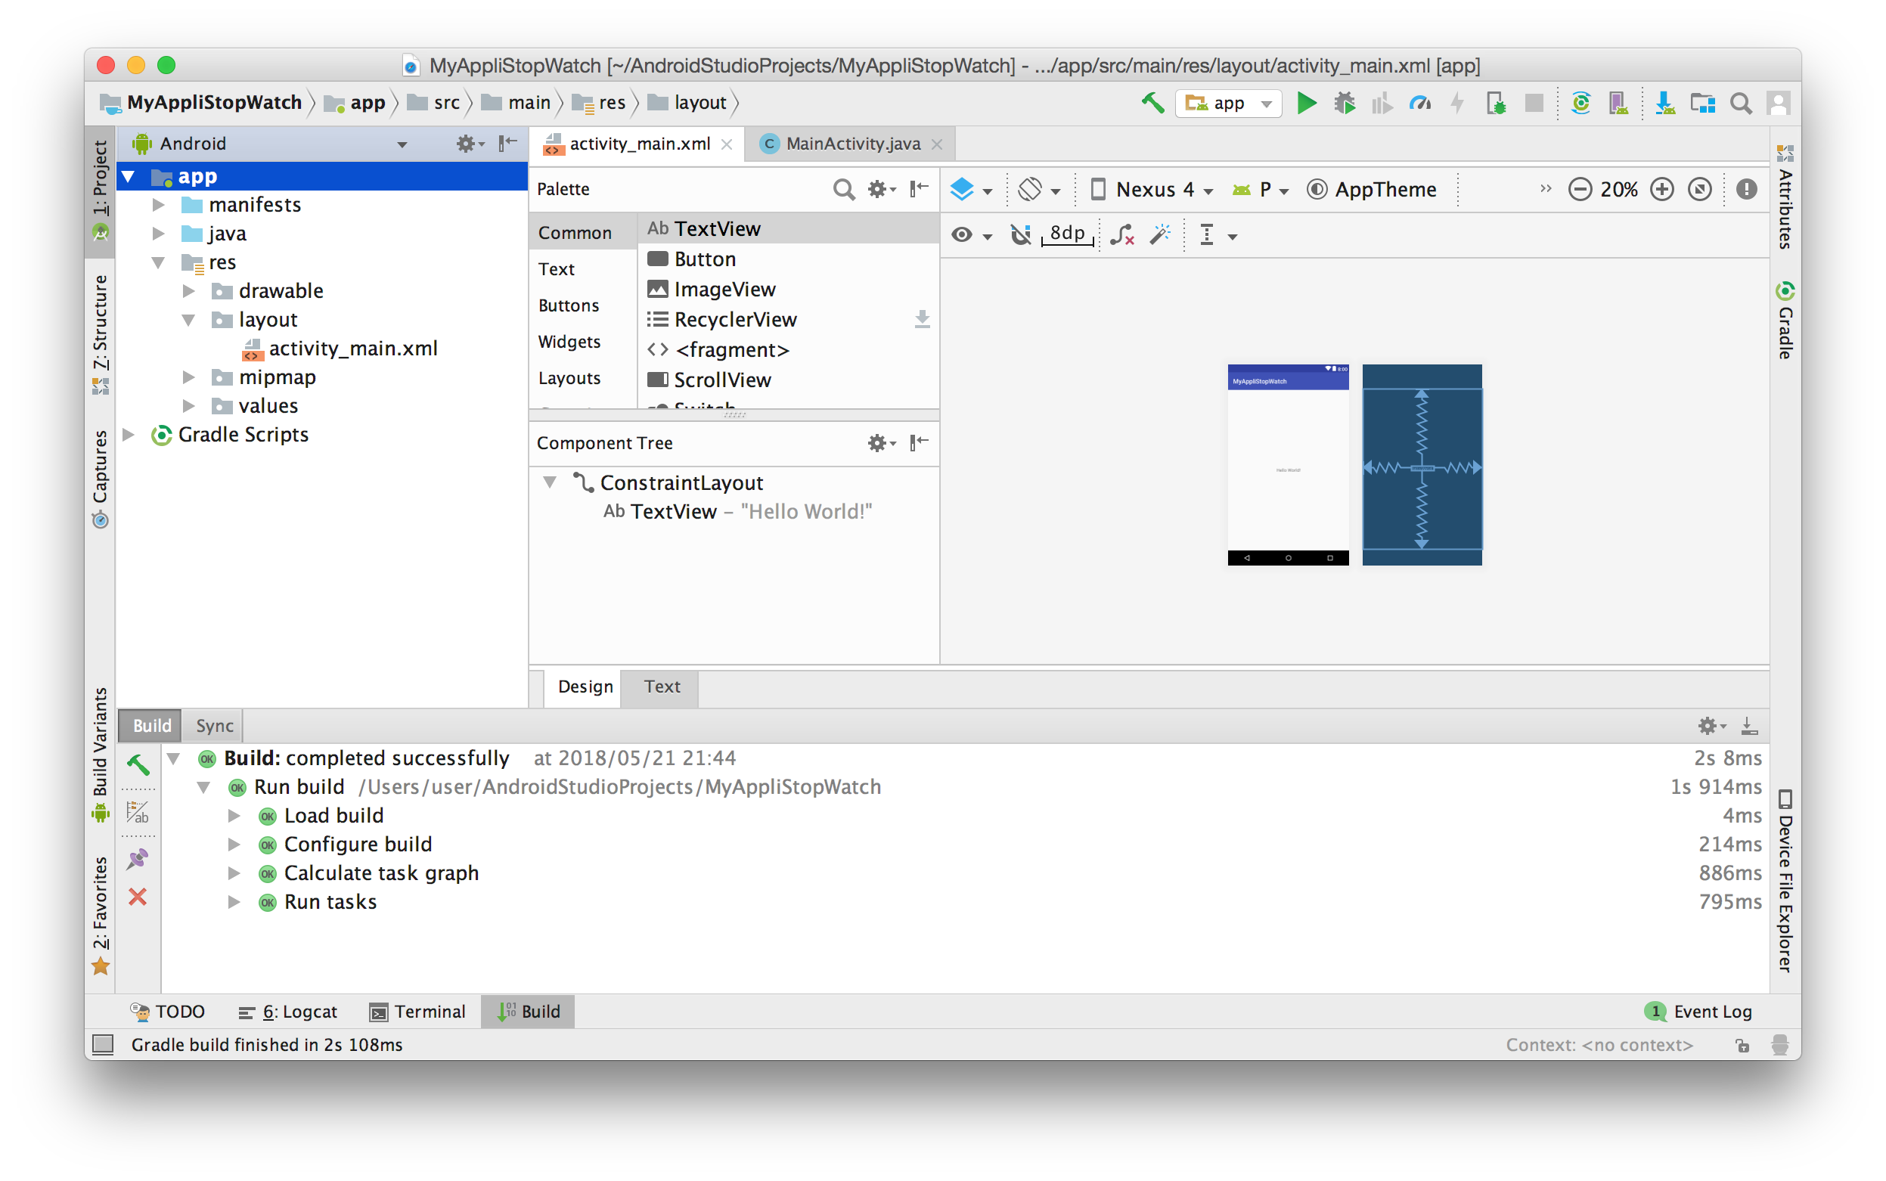The image size is (1886, 1181).
Task: Search the Palette with its magnifier icon
Action: point(843,189)
